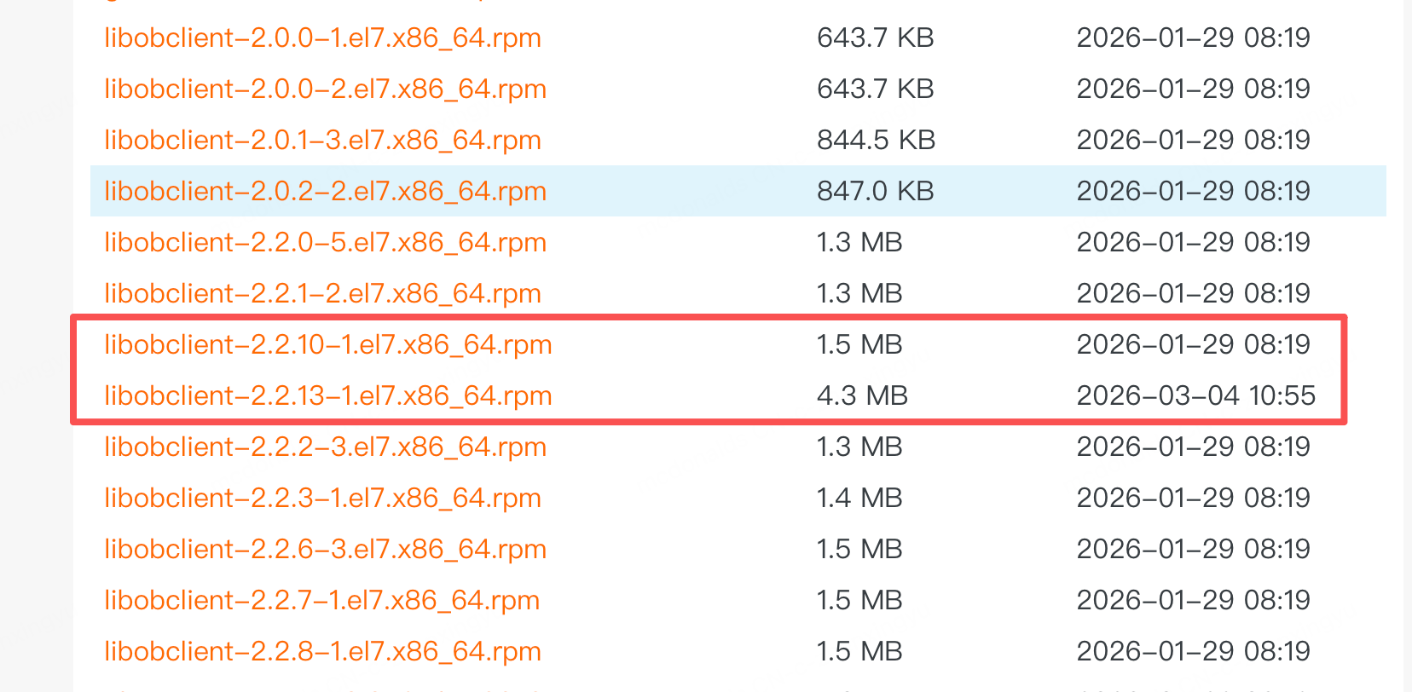Click libobclient-2.2.10-1.el7.x86_64.rpm link

click(x=327, y=344)
